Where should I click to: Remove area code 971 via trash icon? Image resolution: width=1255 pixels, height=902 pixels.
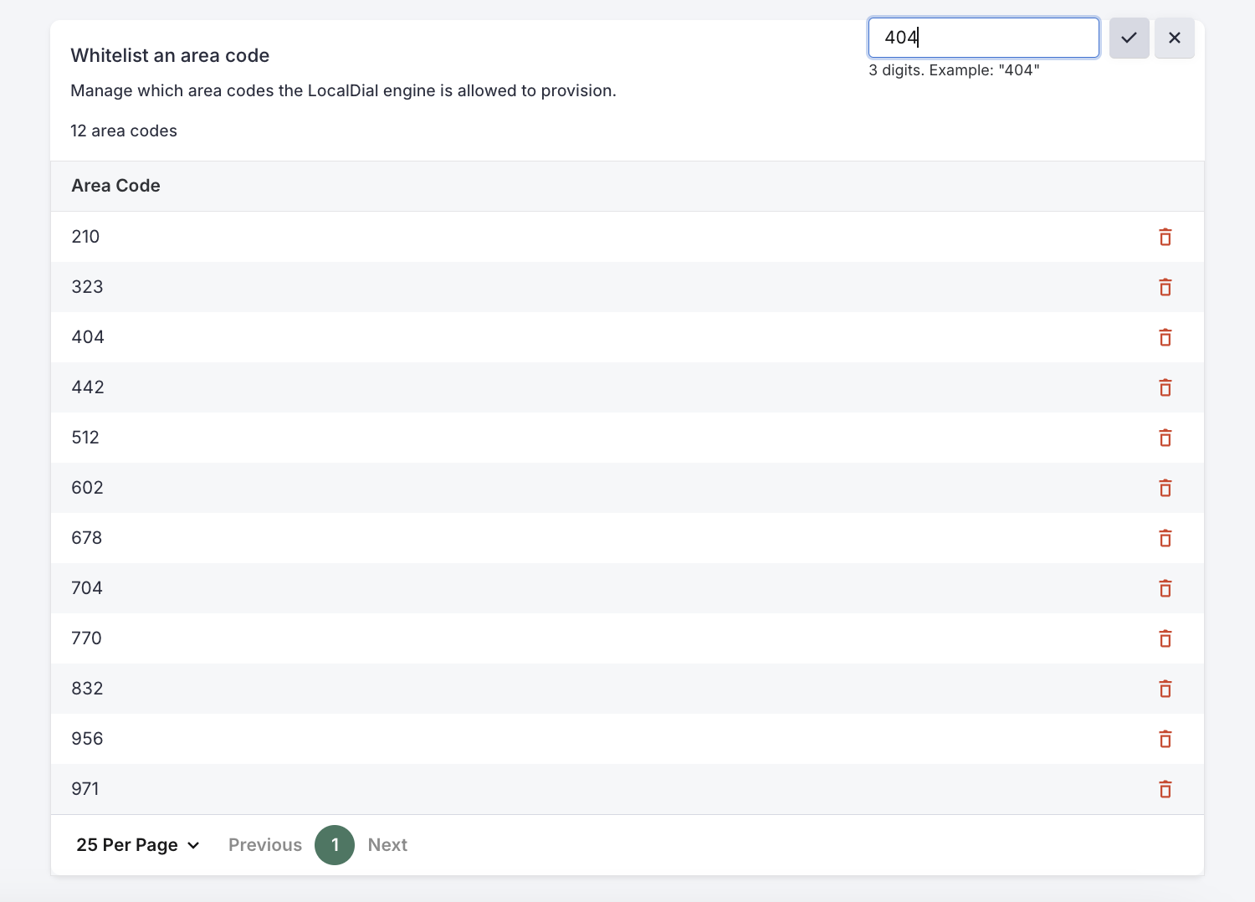pos(1165,789)
